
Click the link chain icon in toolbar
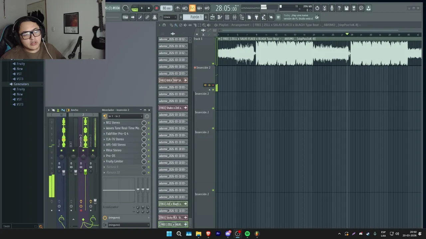coord(147,17)
